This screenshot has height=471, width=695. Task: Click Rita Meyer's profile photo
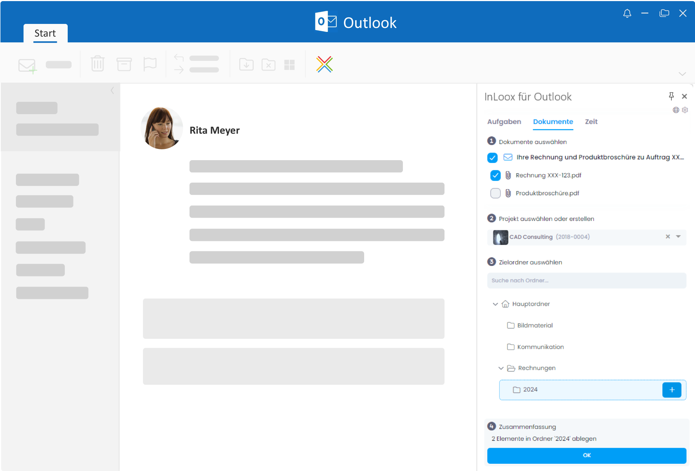[161, 128]
